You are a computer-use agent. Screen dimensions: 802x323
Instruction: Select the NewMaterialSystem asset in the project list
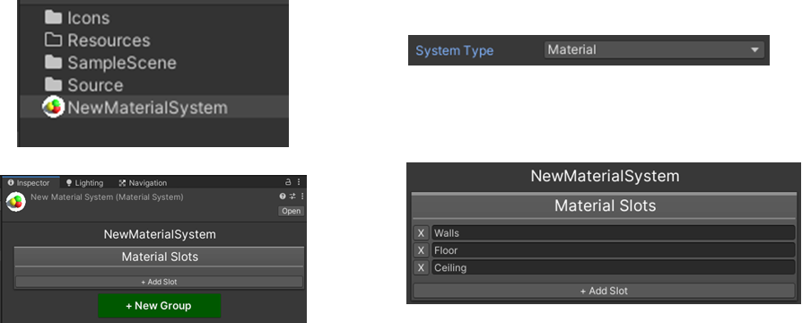(x=135, y=108)
